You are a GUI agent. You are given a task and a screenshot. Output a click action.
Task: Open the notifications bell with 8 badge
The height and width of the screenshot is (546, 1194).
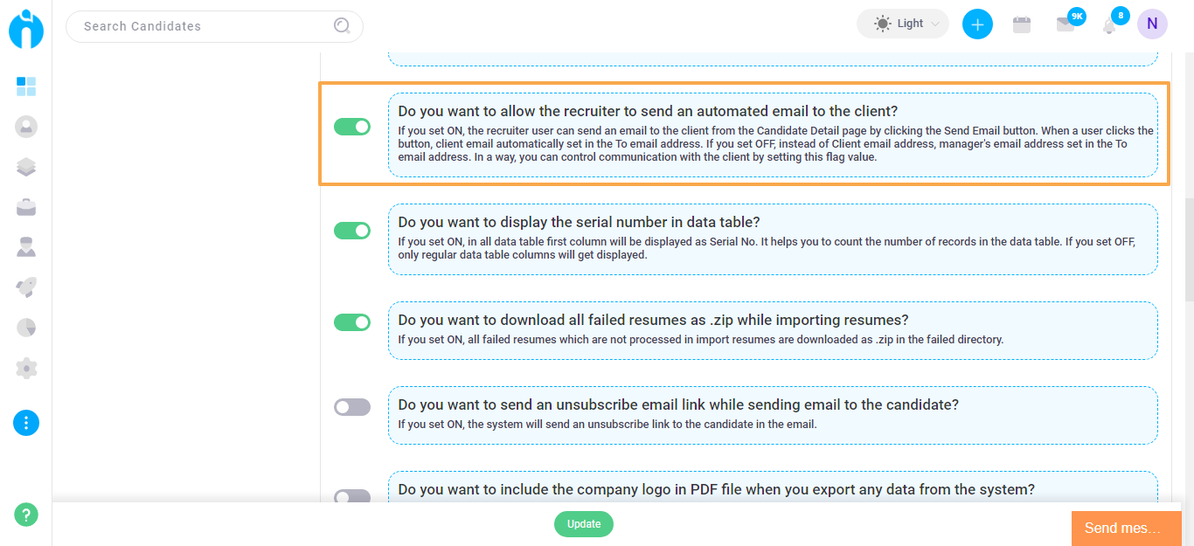(1109, 25)
